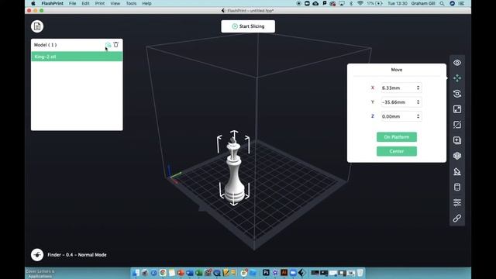
Task: Click the On Platform button
Action: click(x=397, y=137)
